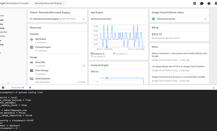
Task: Expand the project ID details chevron
Action: 83,19
